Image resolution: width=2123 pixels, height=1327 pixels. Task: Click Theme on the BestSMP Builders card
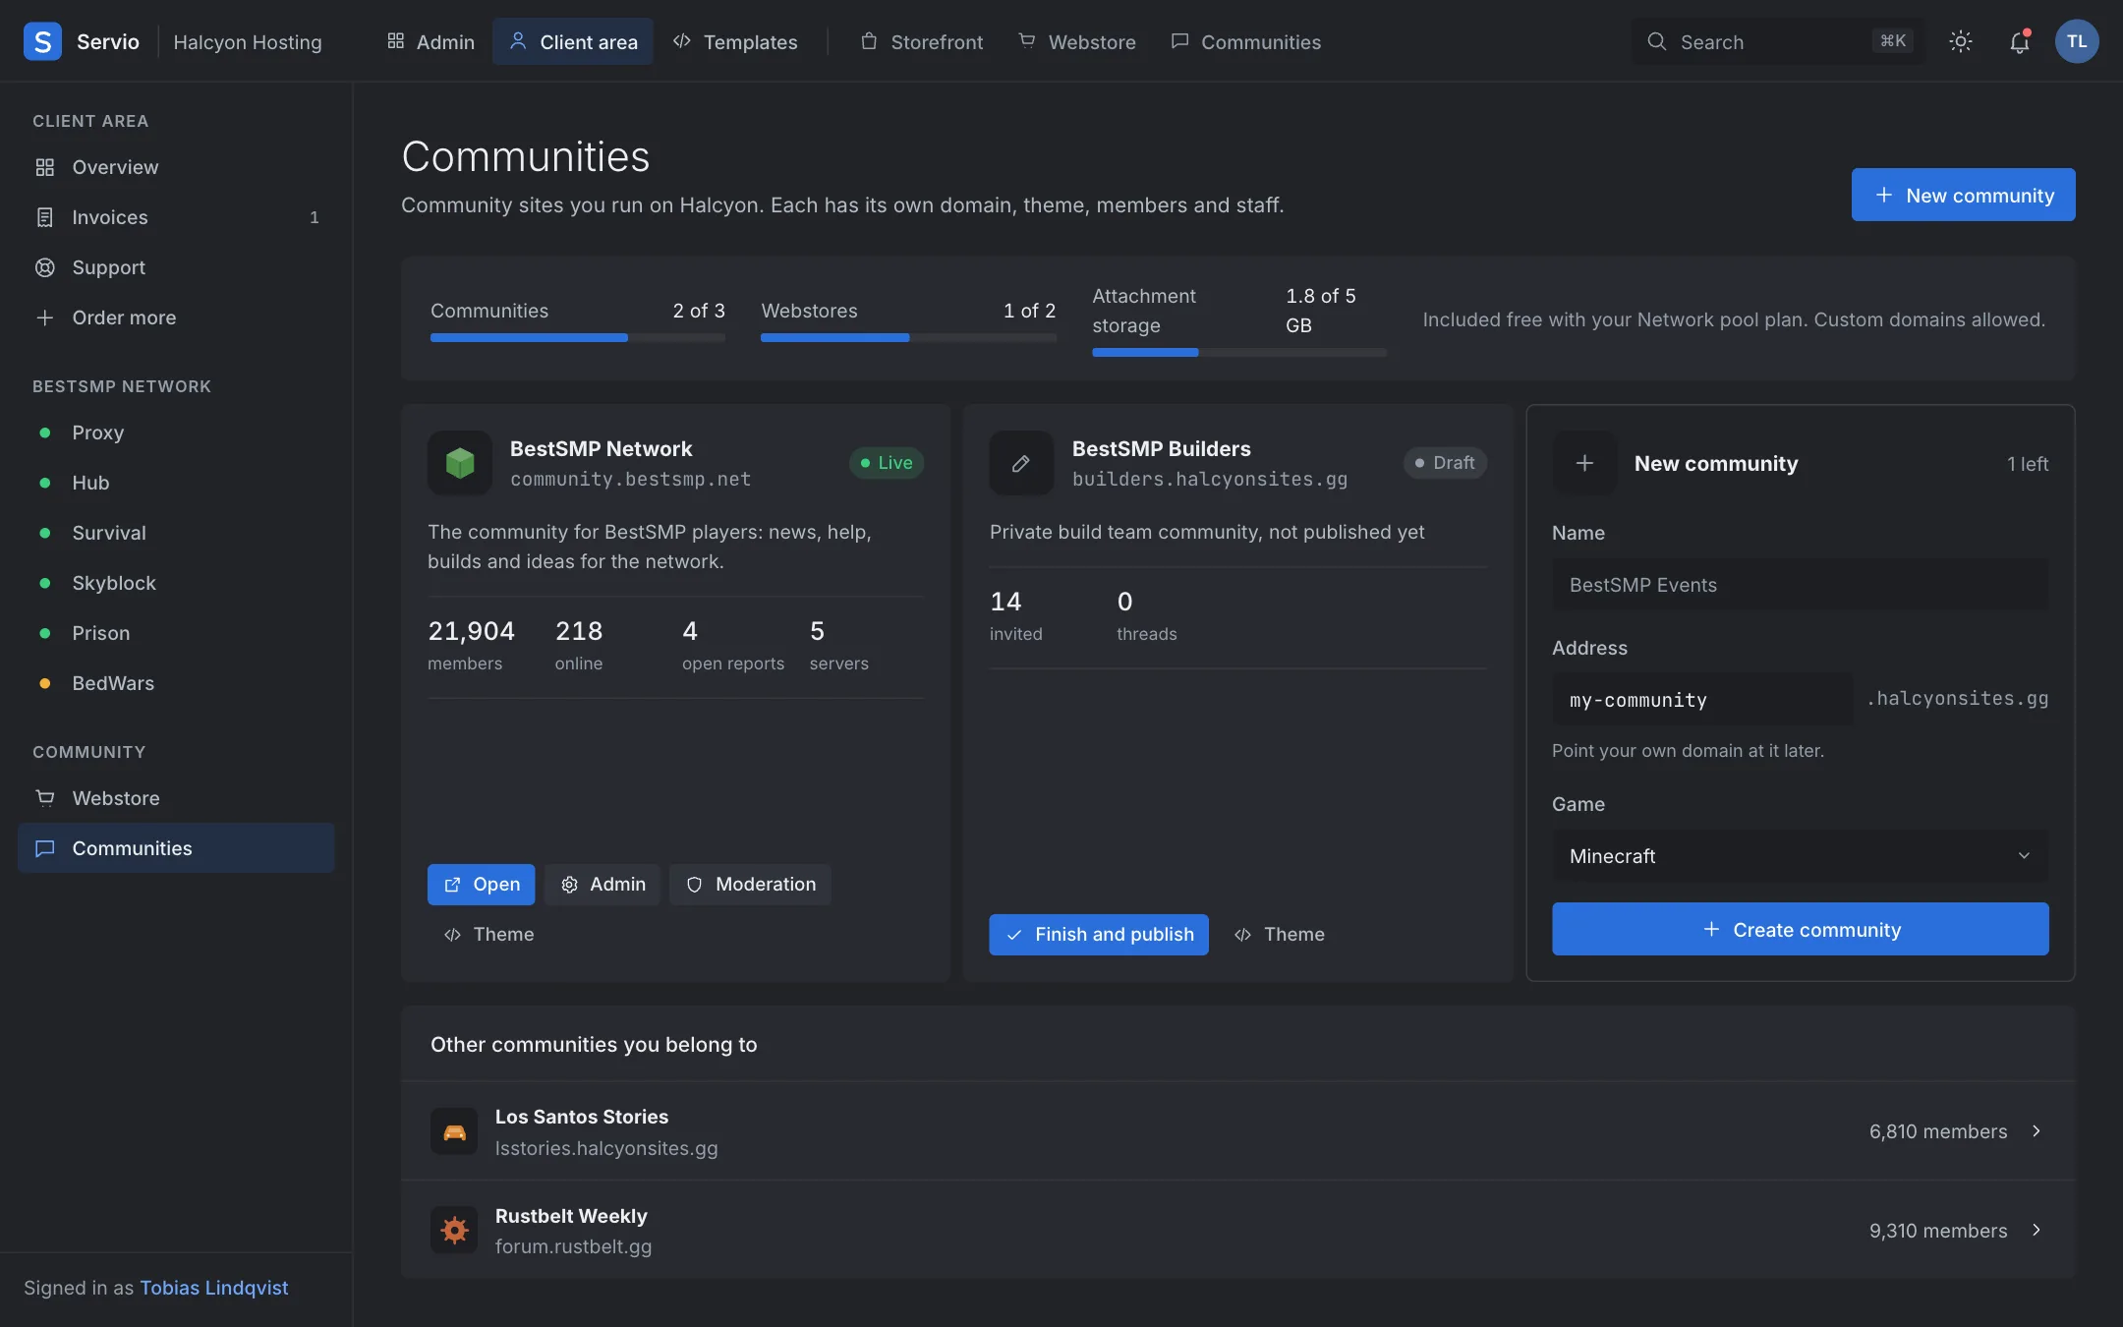[1279, 935]
